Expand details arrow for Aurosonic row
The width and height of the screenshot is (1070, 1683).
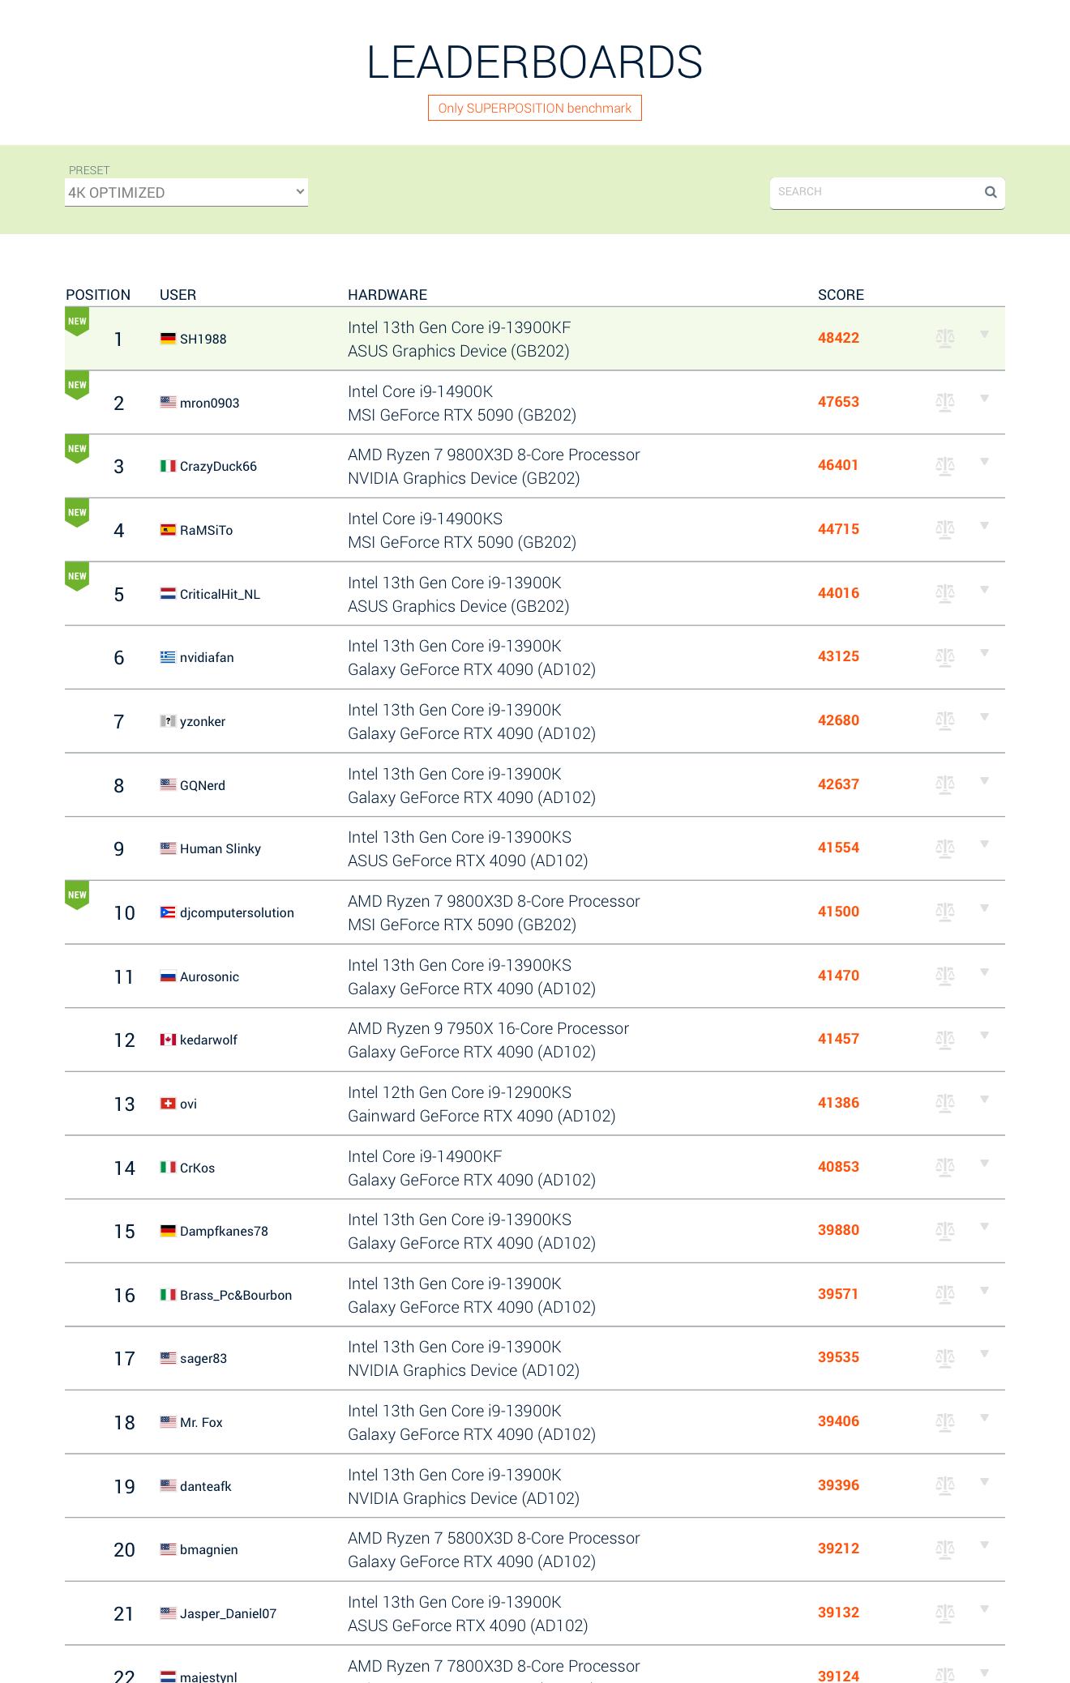tap(984, 972)
